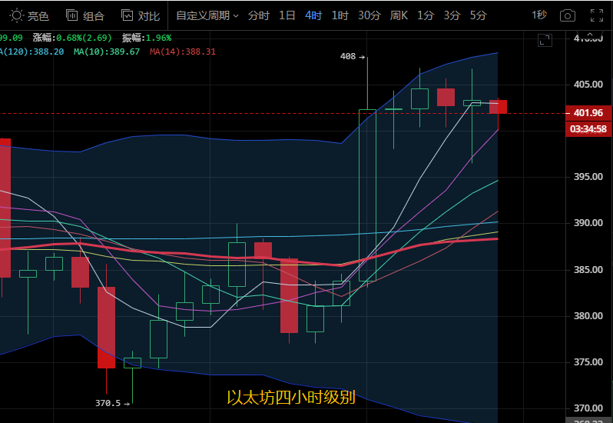Image resolution: width=613 pixels, height=423 pixels.
Task: Switch to the 1日 daily interval
Action: pos(287,15)
